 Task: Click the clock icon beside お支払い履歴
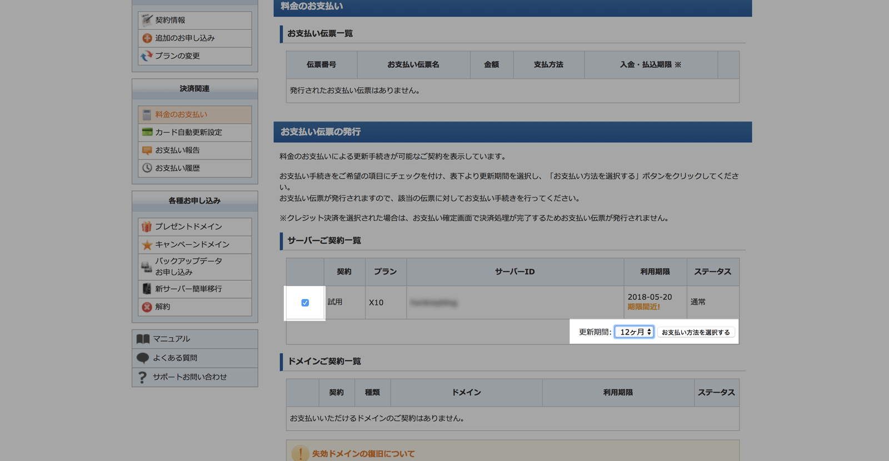(147, 168)
